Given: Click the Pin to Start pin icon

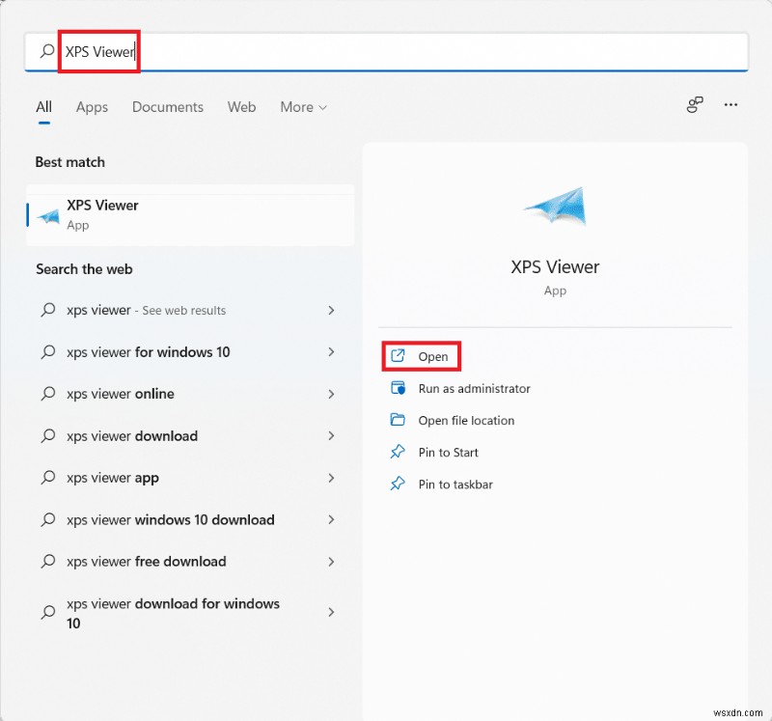Looking at the screenshot, I should pyautogui.click(x=398, y=452).
